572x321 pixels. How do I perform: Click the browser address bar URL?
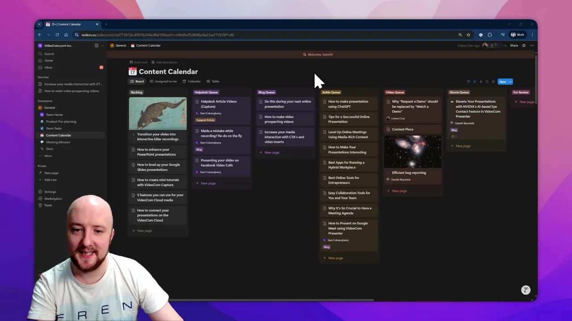coord(157,35)
